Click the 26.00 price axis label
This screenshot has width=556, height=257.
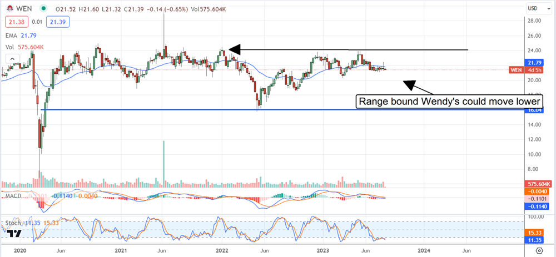coord(534,36)
